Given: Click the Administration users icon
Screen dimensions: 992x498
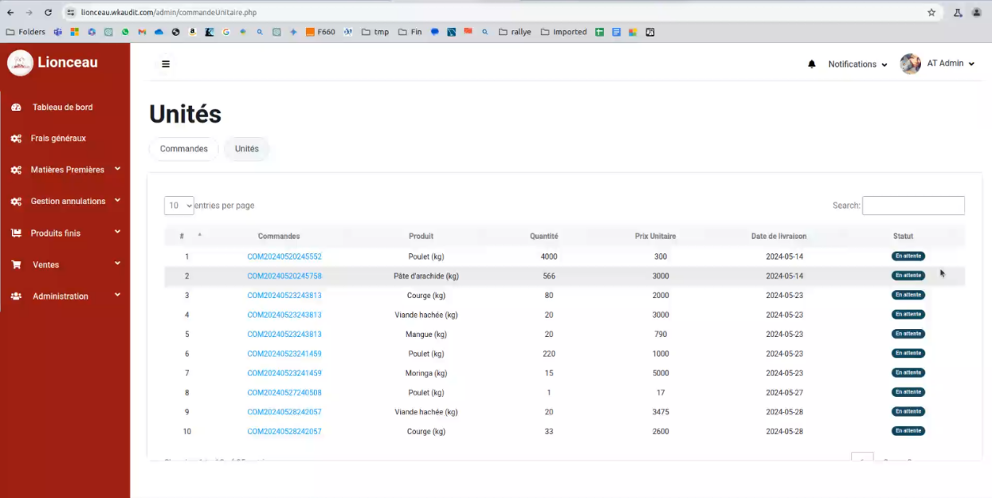Looking at the screenshot, I should [16, 296].
